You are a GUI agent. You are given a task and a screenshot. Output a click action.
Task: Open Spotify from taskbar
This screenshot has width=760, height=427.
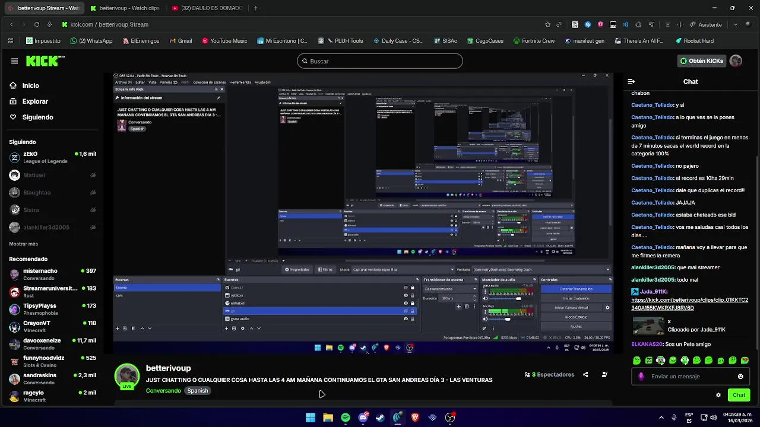(346, 418)
